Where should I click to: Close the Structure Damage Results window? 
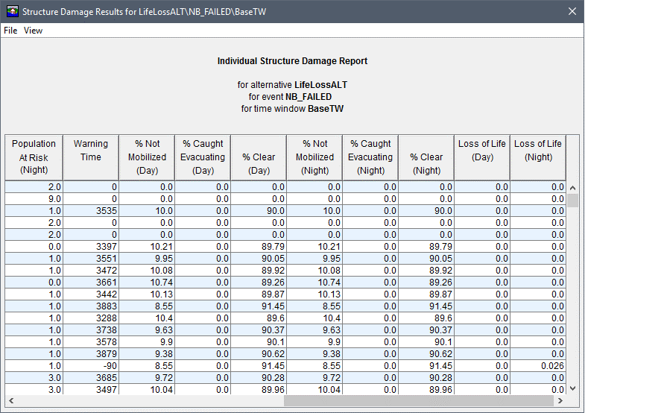(x=572, y=11)
